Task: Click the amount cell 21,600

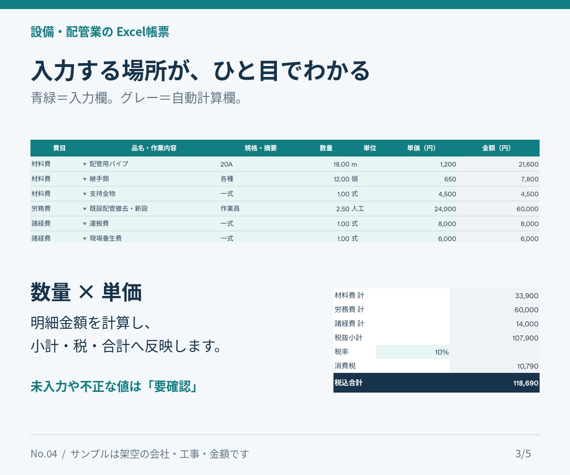Action: (498, 164)
